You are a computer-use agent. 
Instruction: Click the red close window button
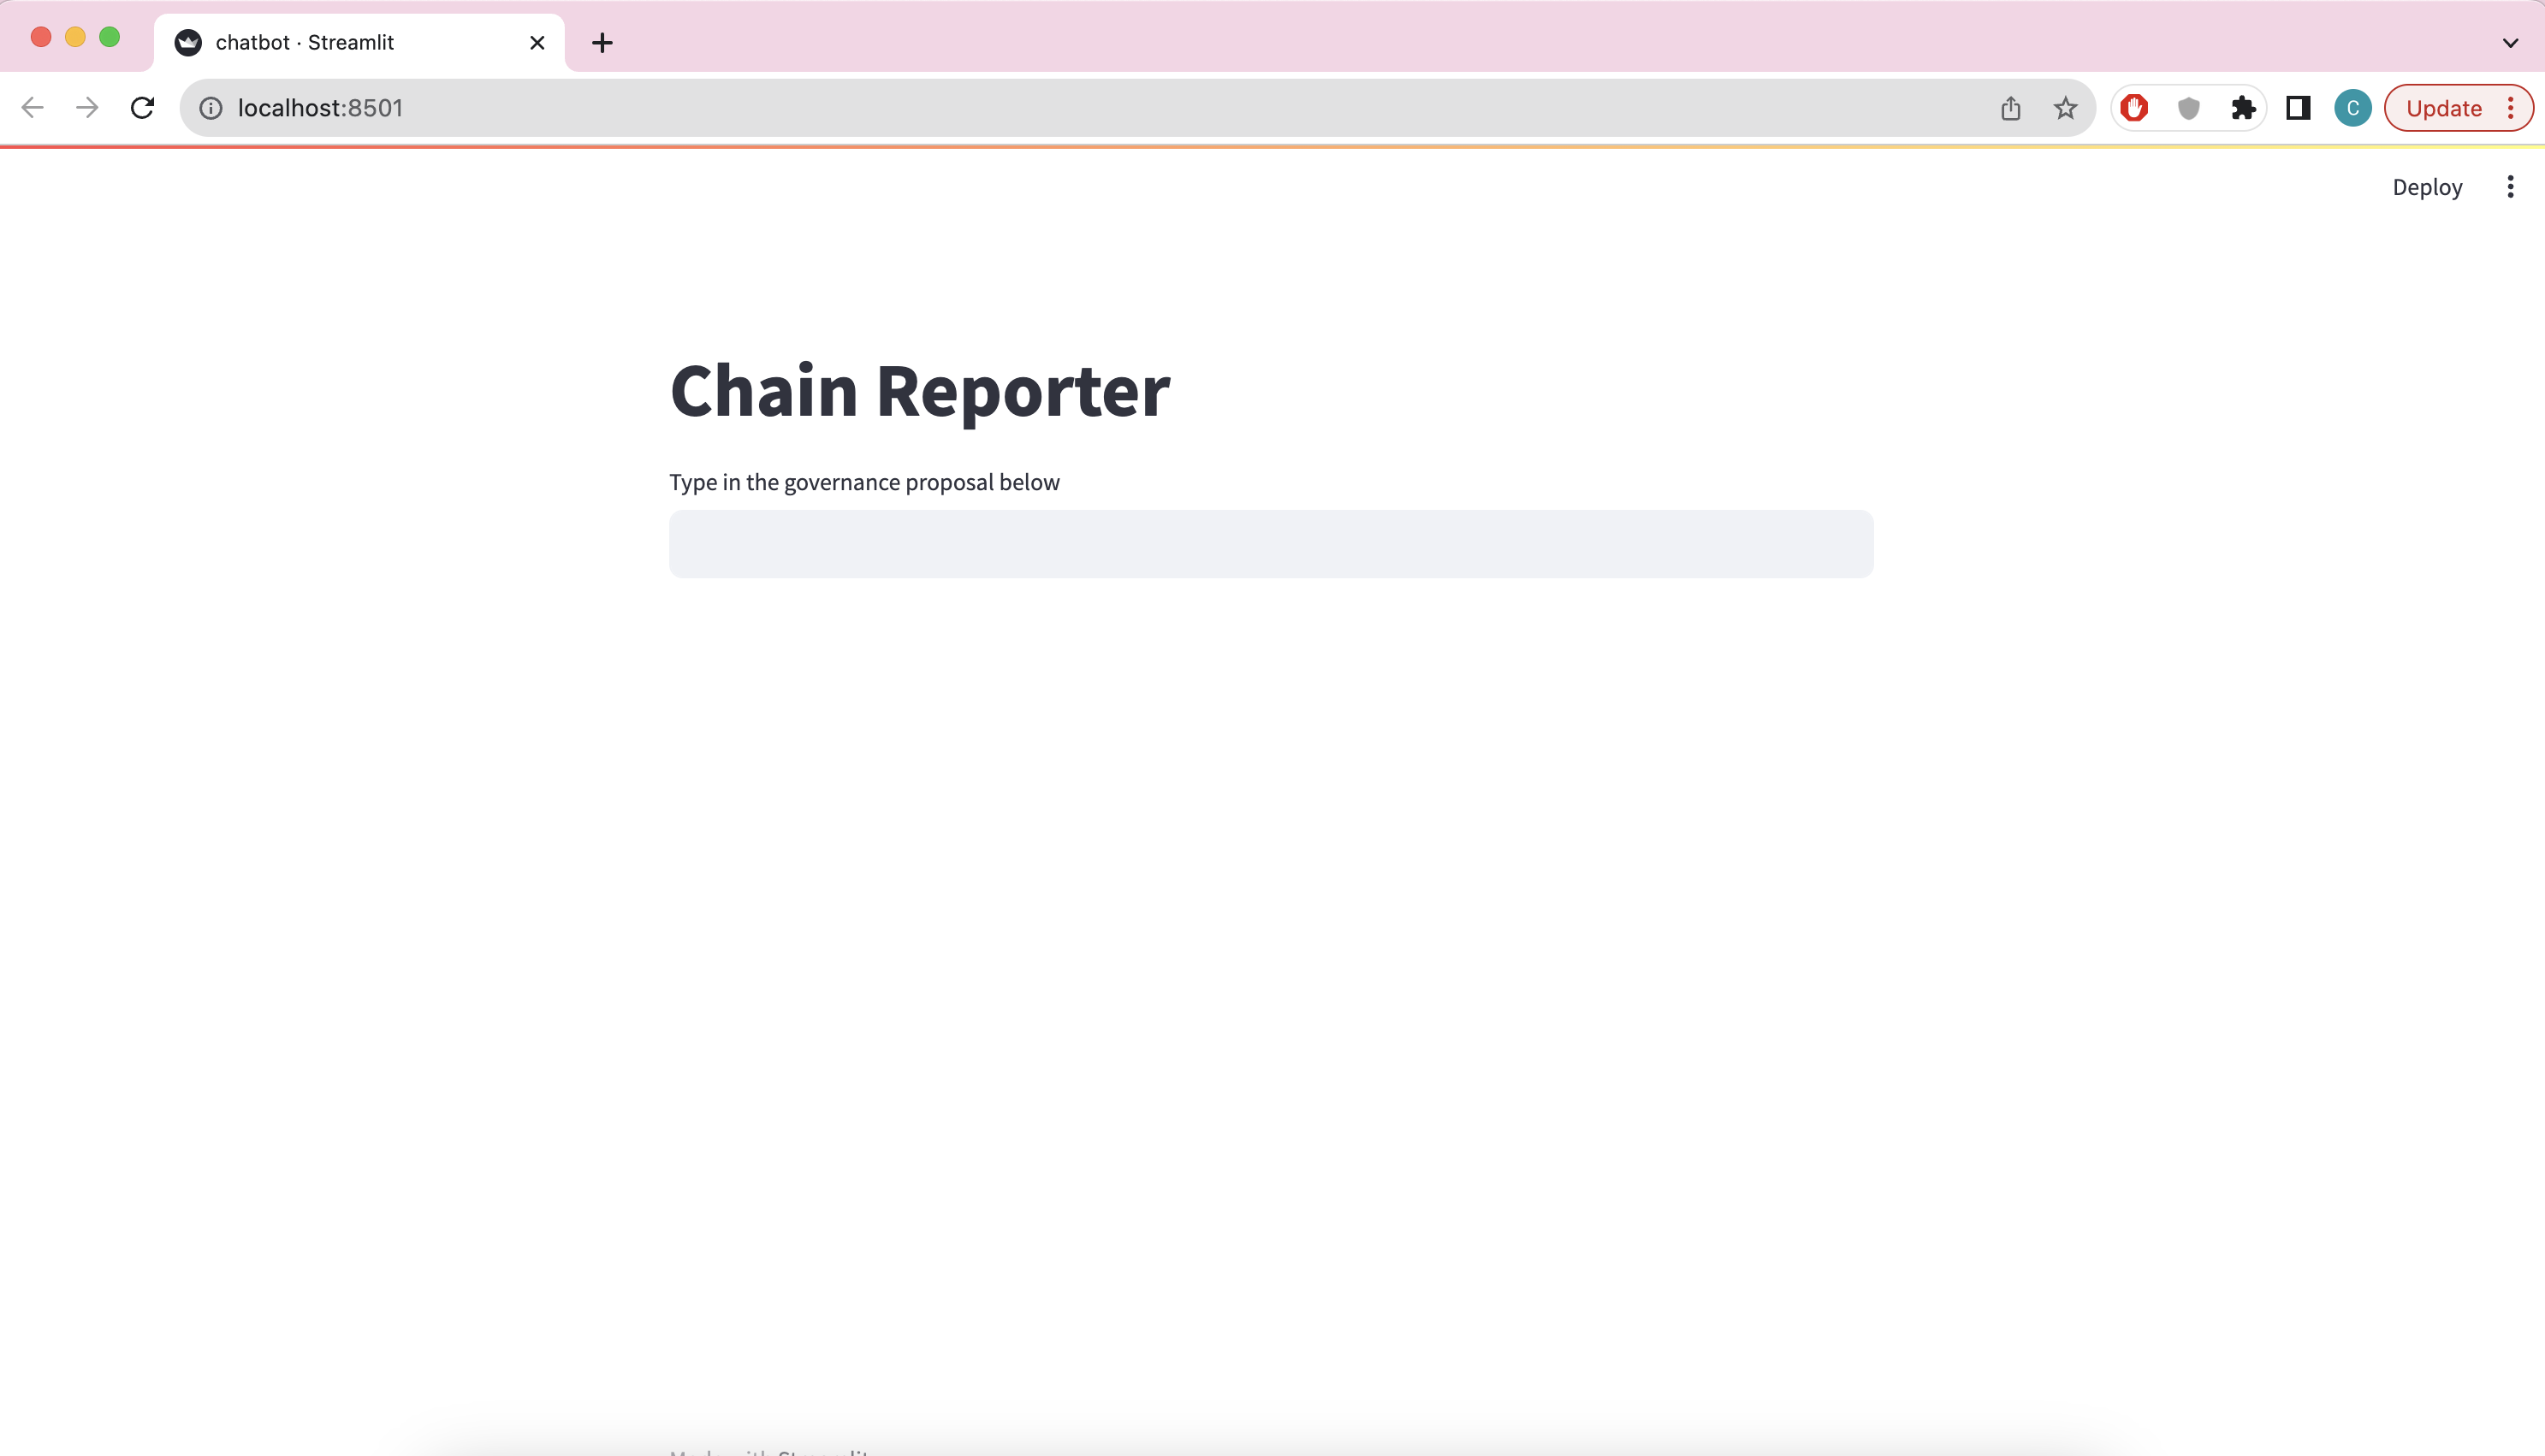coord(41,37)
